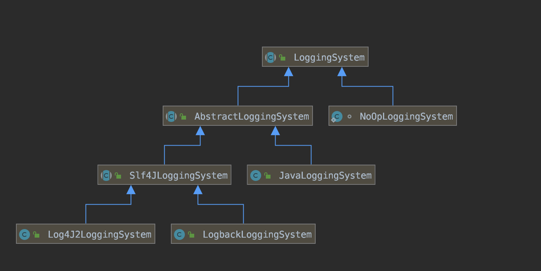Select the JavaLoggingSystem node label
541x271 pixels.
[x=325, y=175]
